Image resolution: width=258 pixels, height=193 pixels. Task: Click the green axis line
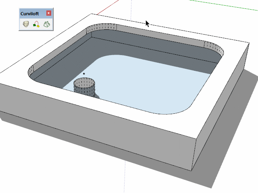pyautogui.click(x=226, y=5)
